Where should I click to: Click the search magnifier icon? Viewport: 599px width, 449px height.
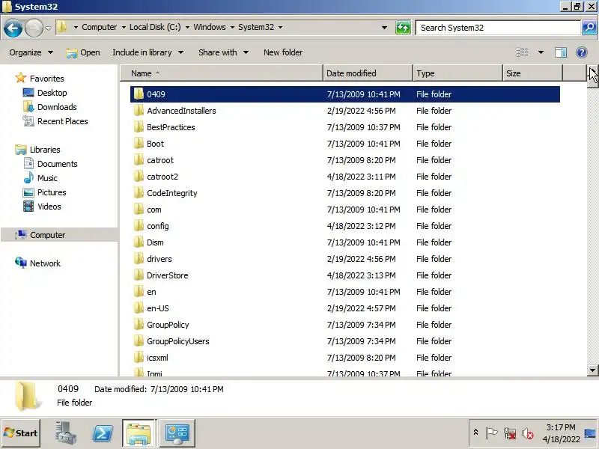point(589,28)
